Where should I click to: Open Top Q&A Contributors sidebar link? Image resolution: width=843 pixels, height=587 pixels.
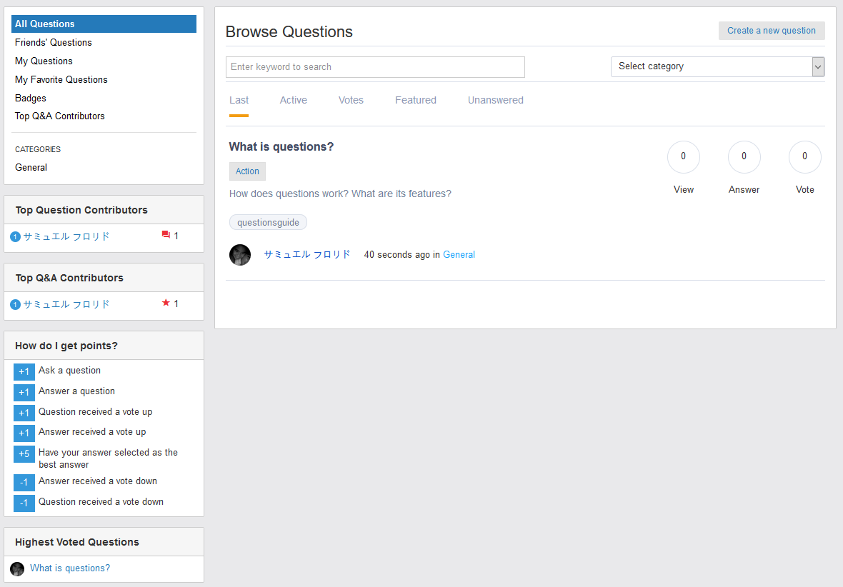(x=60, y=116)
